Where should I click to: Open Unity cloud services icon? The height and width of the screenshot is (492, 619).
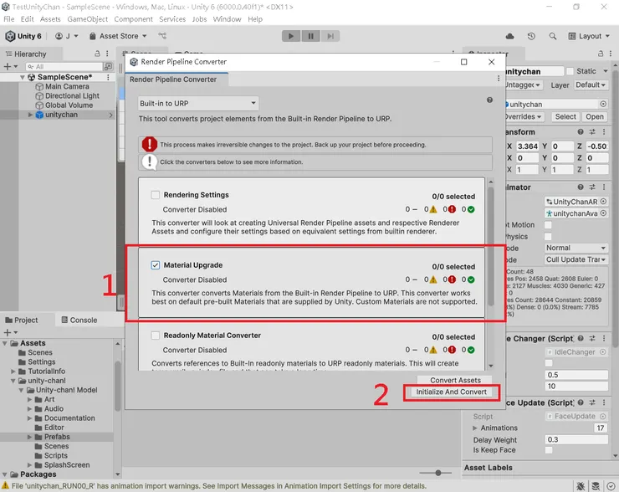tap(509, 36)
